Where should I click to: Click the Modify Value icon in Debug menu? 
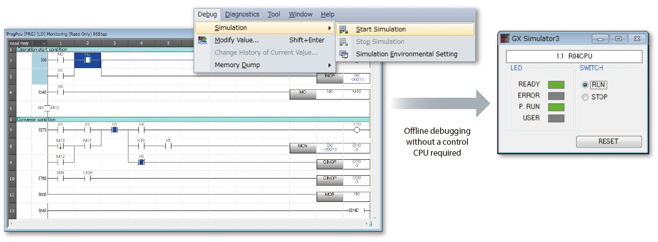coord(202,41)
